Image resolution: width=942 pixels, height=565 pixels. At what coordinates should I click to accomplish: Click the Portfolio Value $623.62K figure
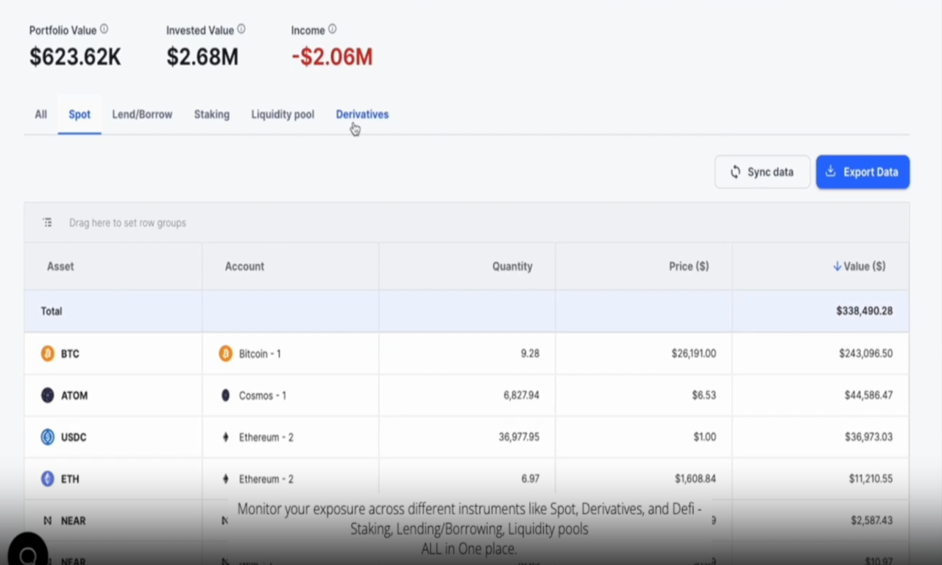point(75,57)
